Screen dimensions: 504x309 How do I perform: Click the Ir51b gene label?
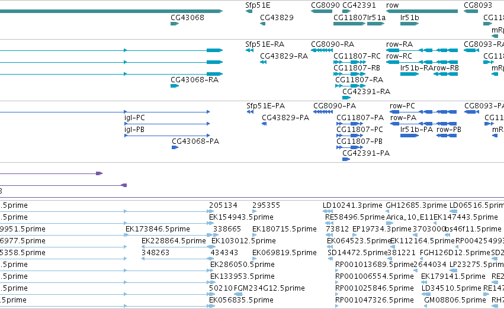click(x=410, y=18)
